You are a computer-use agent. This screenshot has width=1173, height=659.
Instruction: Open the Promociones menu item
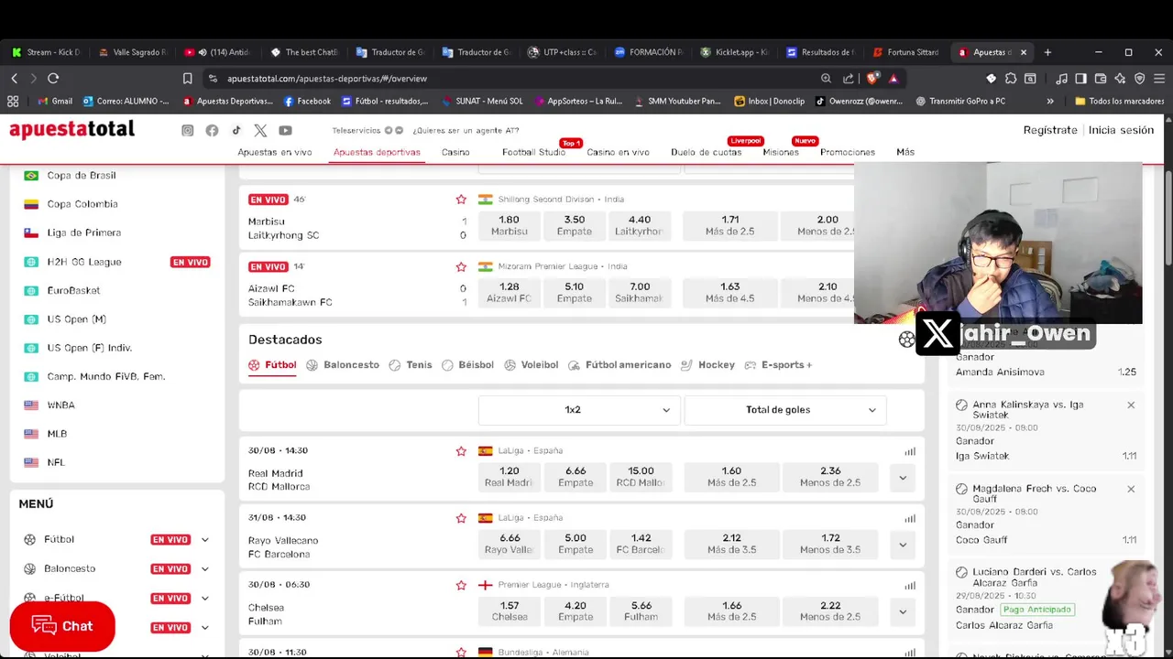848,152
